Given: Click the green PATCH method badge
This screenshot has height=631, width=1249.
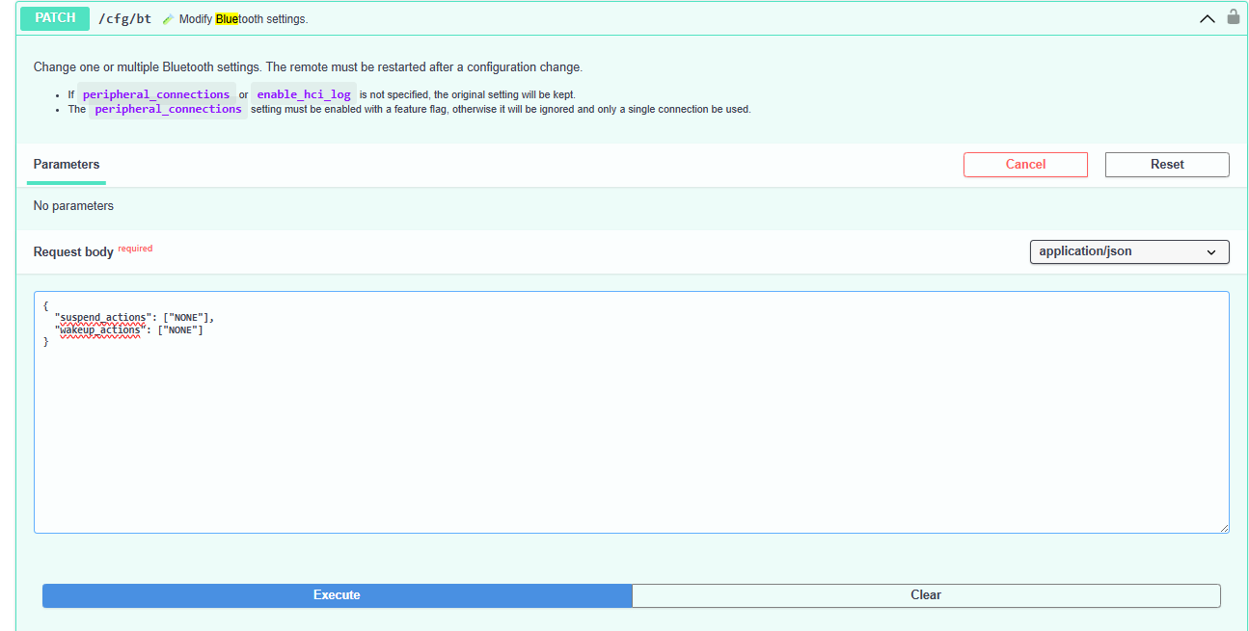Looking at the screenshot, I should (x=55, y=18).
